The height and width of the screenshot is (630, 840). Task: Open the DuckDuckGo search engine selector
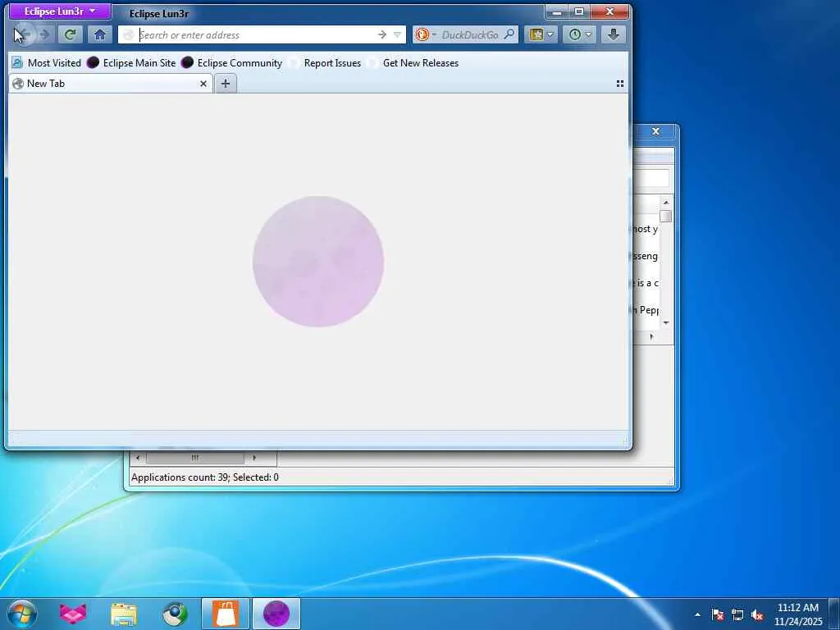click(x=426, y=34)
